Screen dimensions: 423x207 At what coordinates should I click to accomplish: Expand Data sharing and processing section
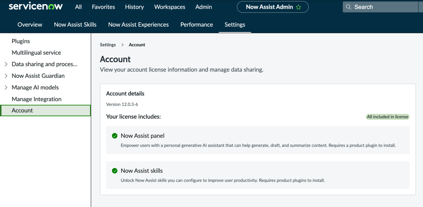tap(6, 65)
